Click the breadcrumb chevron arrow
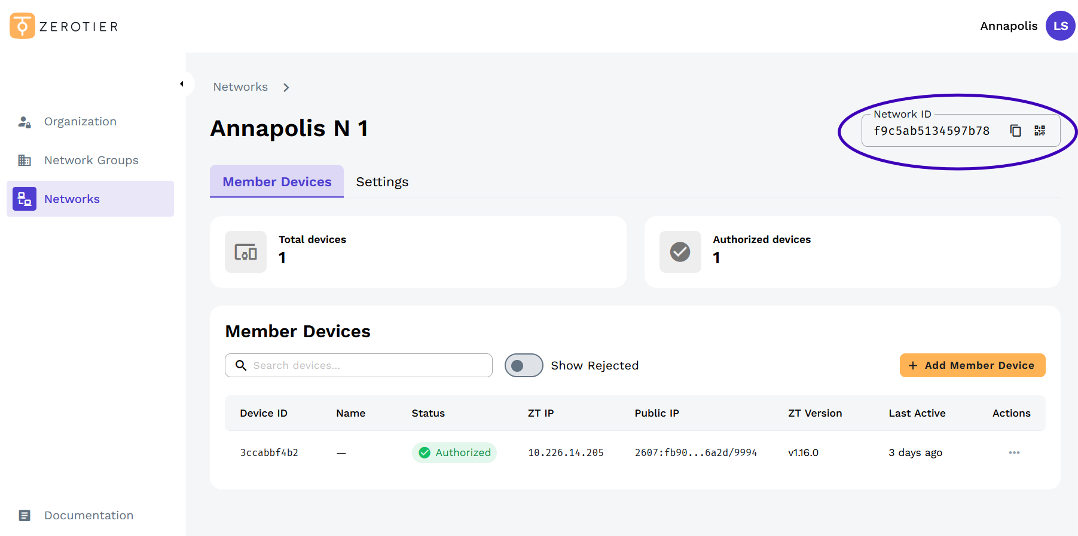The height and width of the screenshot is (536, 1078). [286, 88]
